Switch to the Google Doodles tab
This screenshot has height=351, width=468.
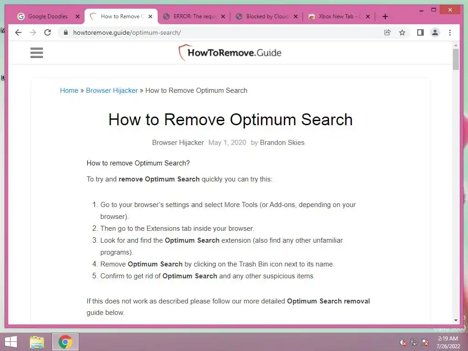coord(48,16)
